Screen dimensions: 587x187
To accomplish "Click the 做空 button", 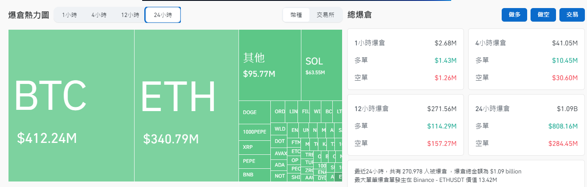I will coord(543,14).
